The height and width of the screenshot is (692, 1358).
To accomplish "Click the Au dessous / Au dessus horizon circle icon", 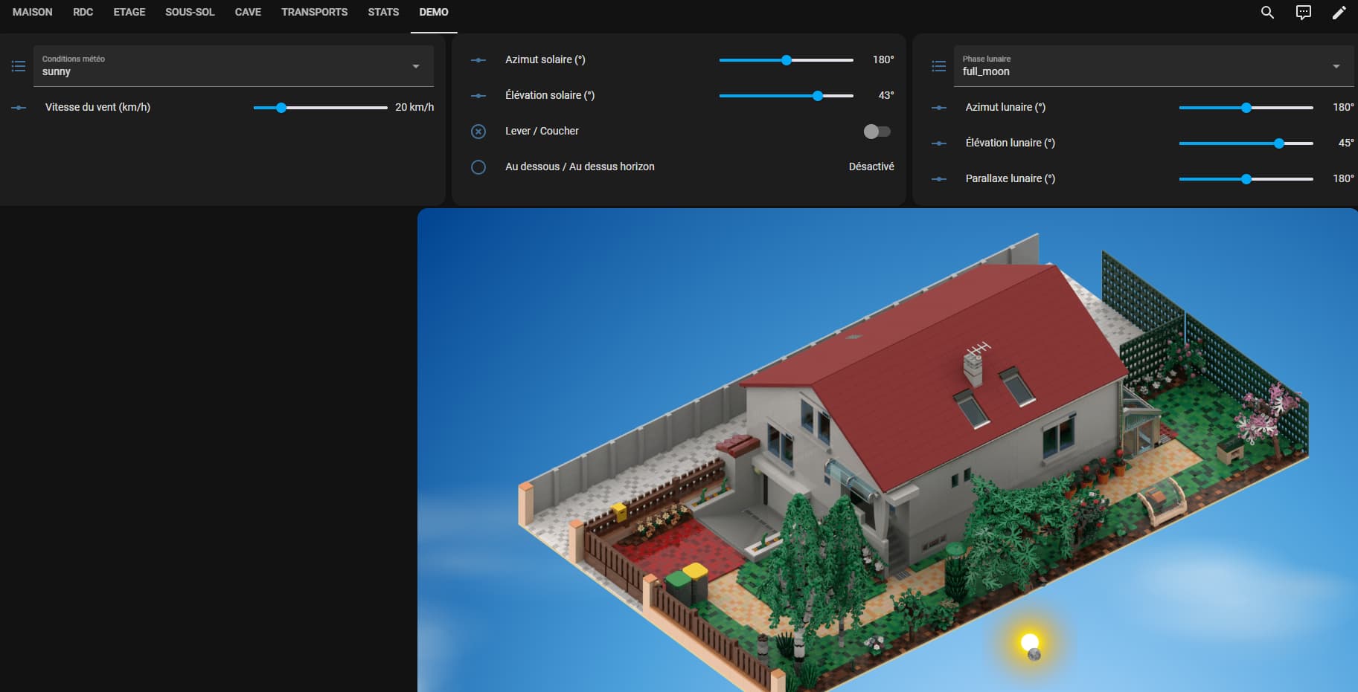I will (x=478, y=167).
